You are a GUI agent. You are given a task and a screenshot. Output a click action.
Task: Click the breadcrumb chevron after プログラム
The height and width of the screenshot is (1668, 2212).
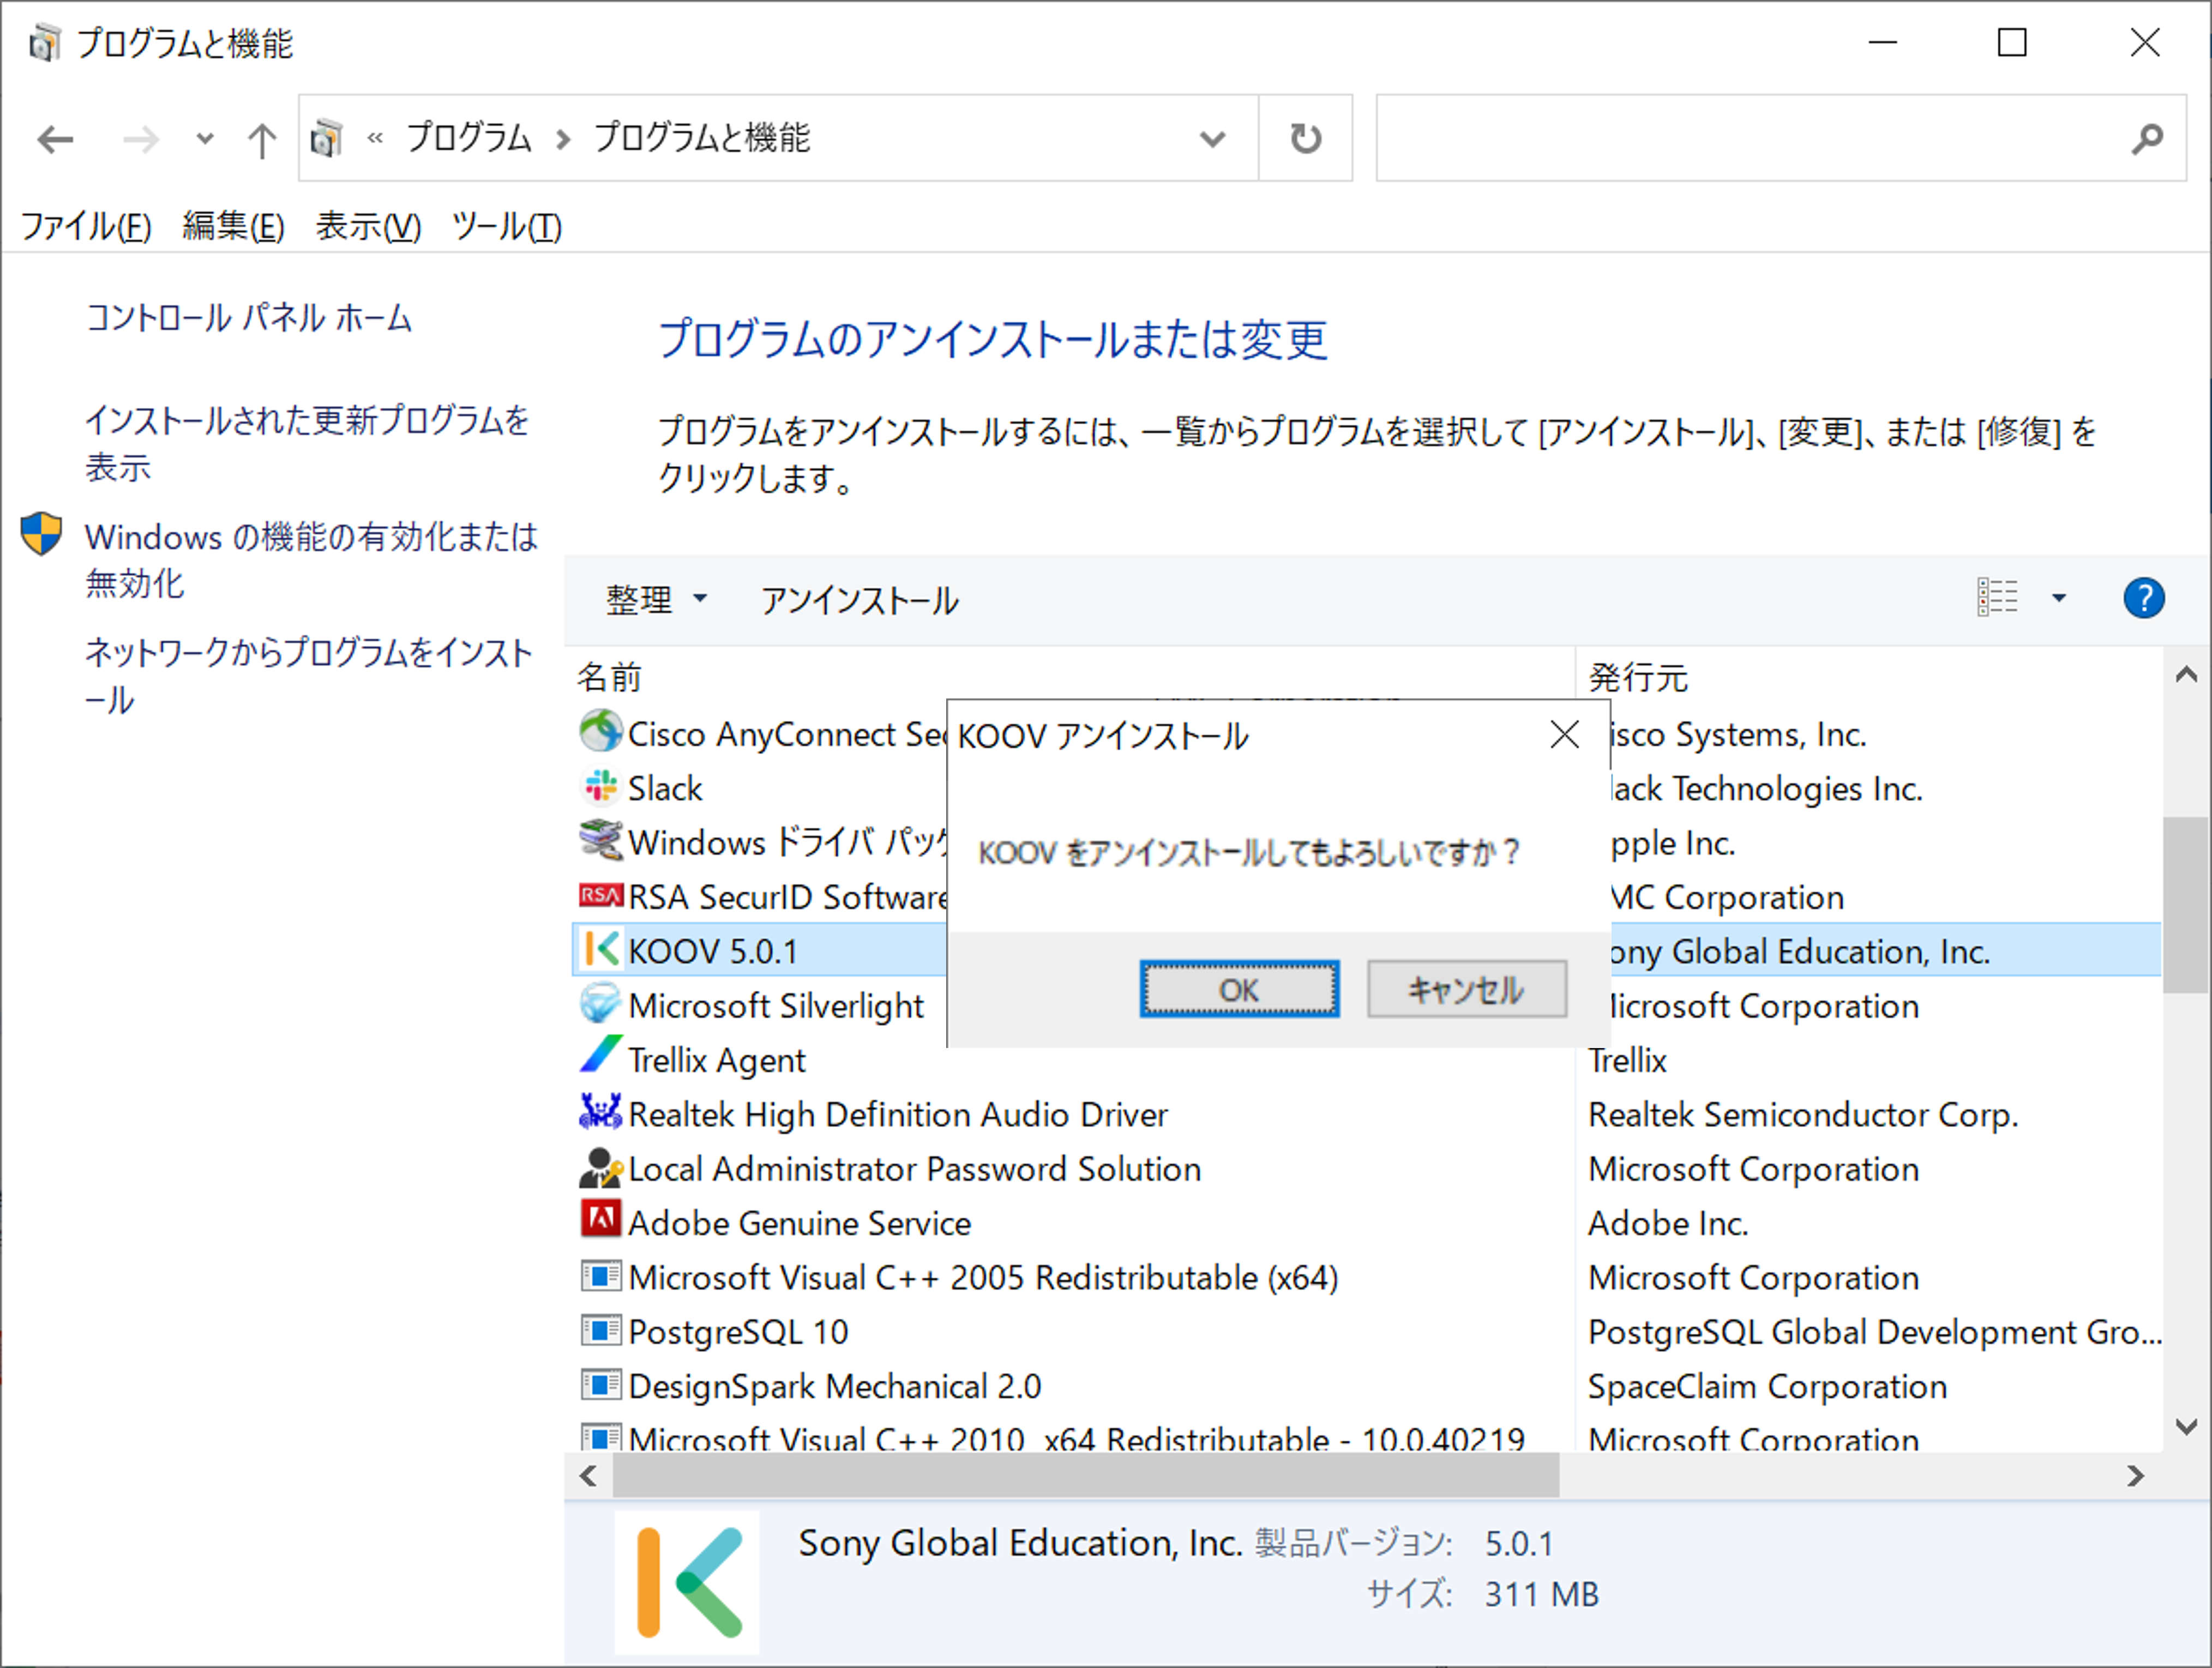[x=563, y=139]
